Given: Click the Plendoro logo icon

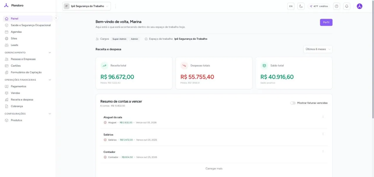Looking at the screenshot, I should coord(6,6).
